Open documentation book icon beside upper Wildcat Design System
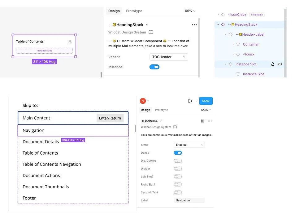The height and width of the screenshot is (224, 295). click(151, 32)
